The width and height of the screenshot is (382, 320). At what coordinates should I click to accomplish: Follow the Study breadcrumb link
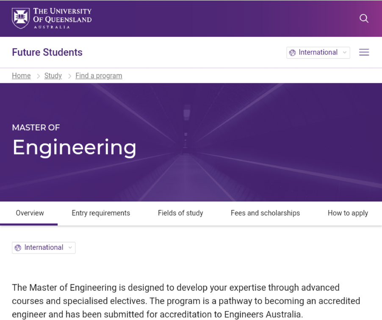(53, 76)
